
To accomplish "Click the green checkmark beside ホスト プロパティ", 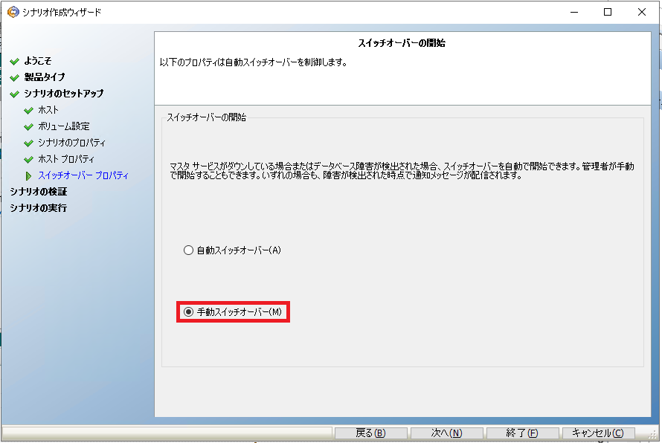I will tap(29, 160).
